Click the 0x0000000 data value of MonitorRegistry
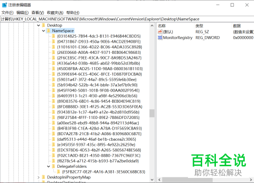Screen dimensions: 254x183 click(x=243, y=38)
